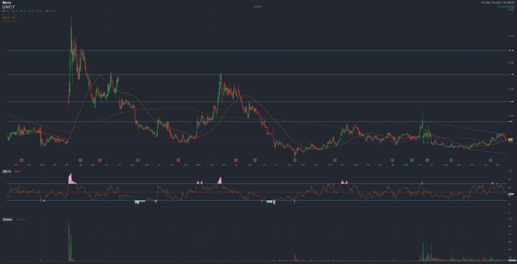Select red earnings marker near Mar 2023
This screenshot has height=264, width=517.
click(80, 160)
